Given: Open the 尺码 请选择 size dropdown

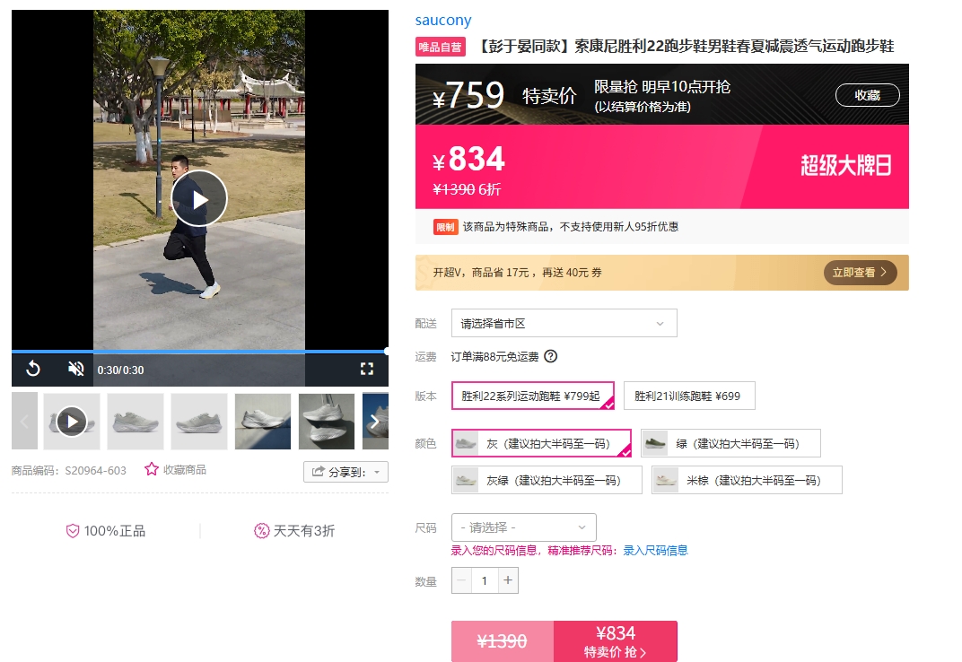Looking at the screenshot, I should 523,527.
